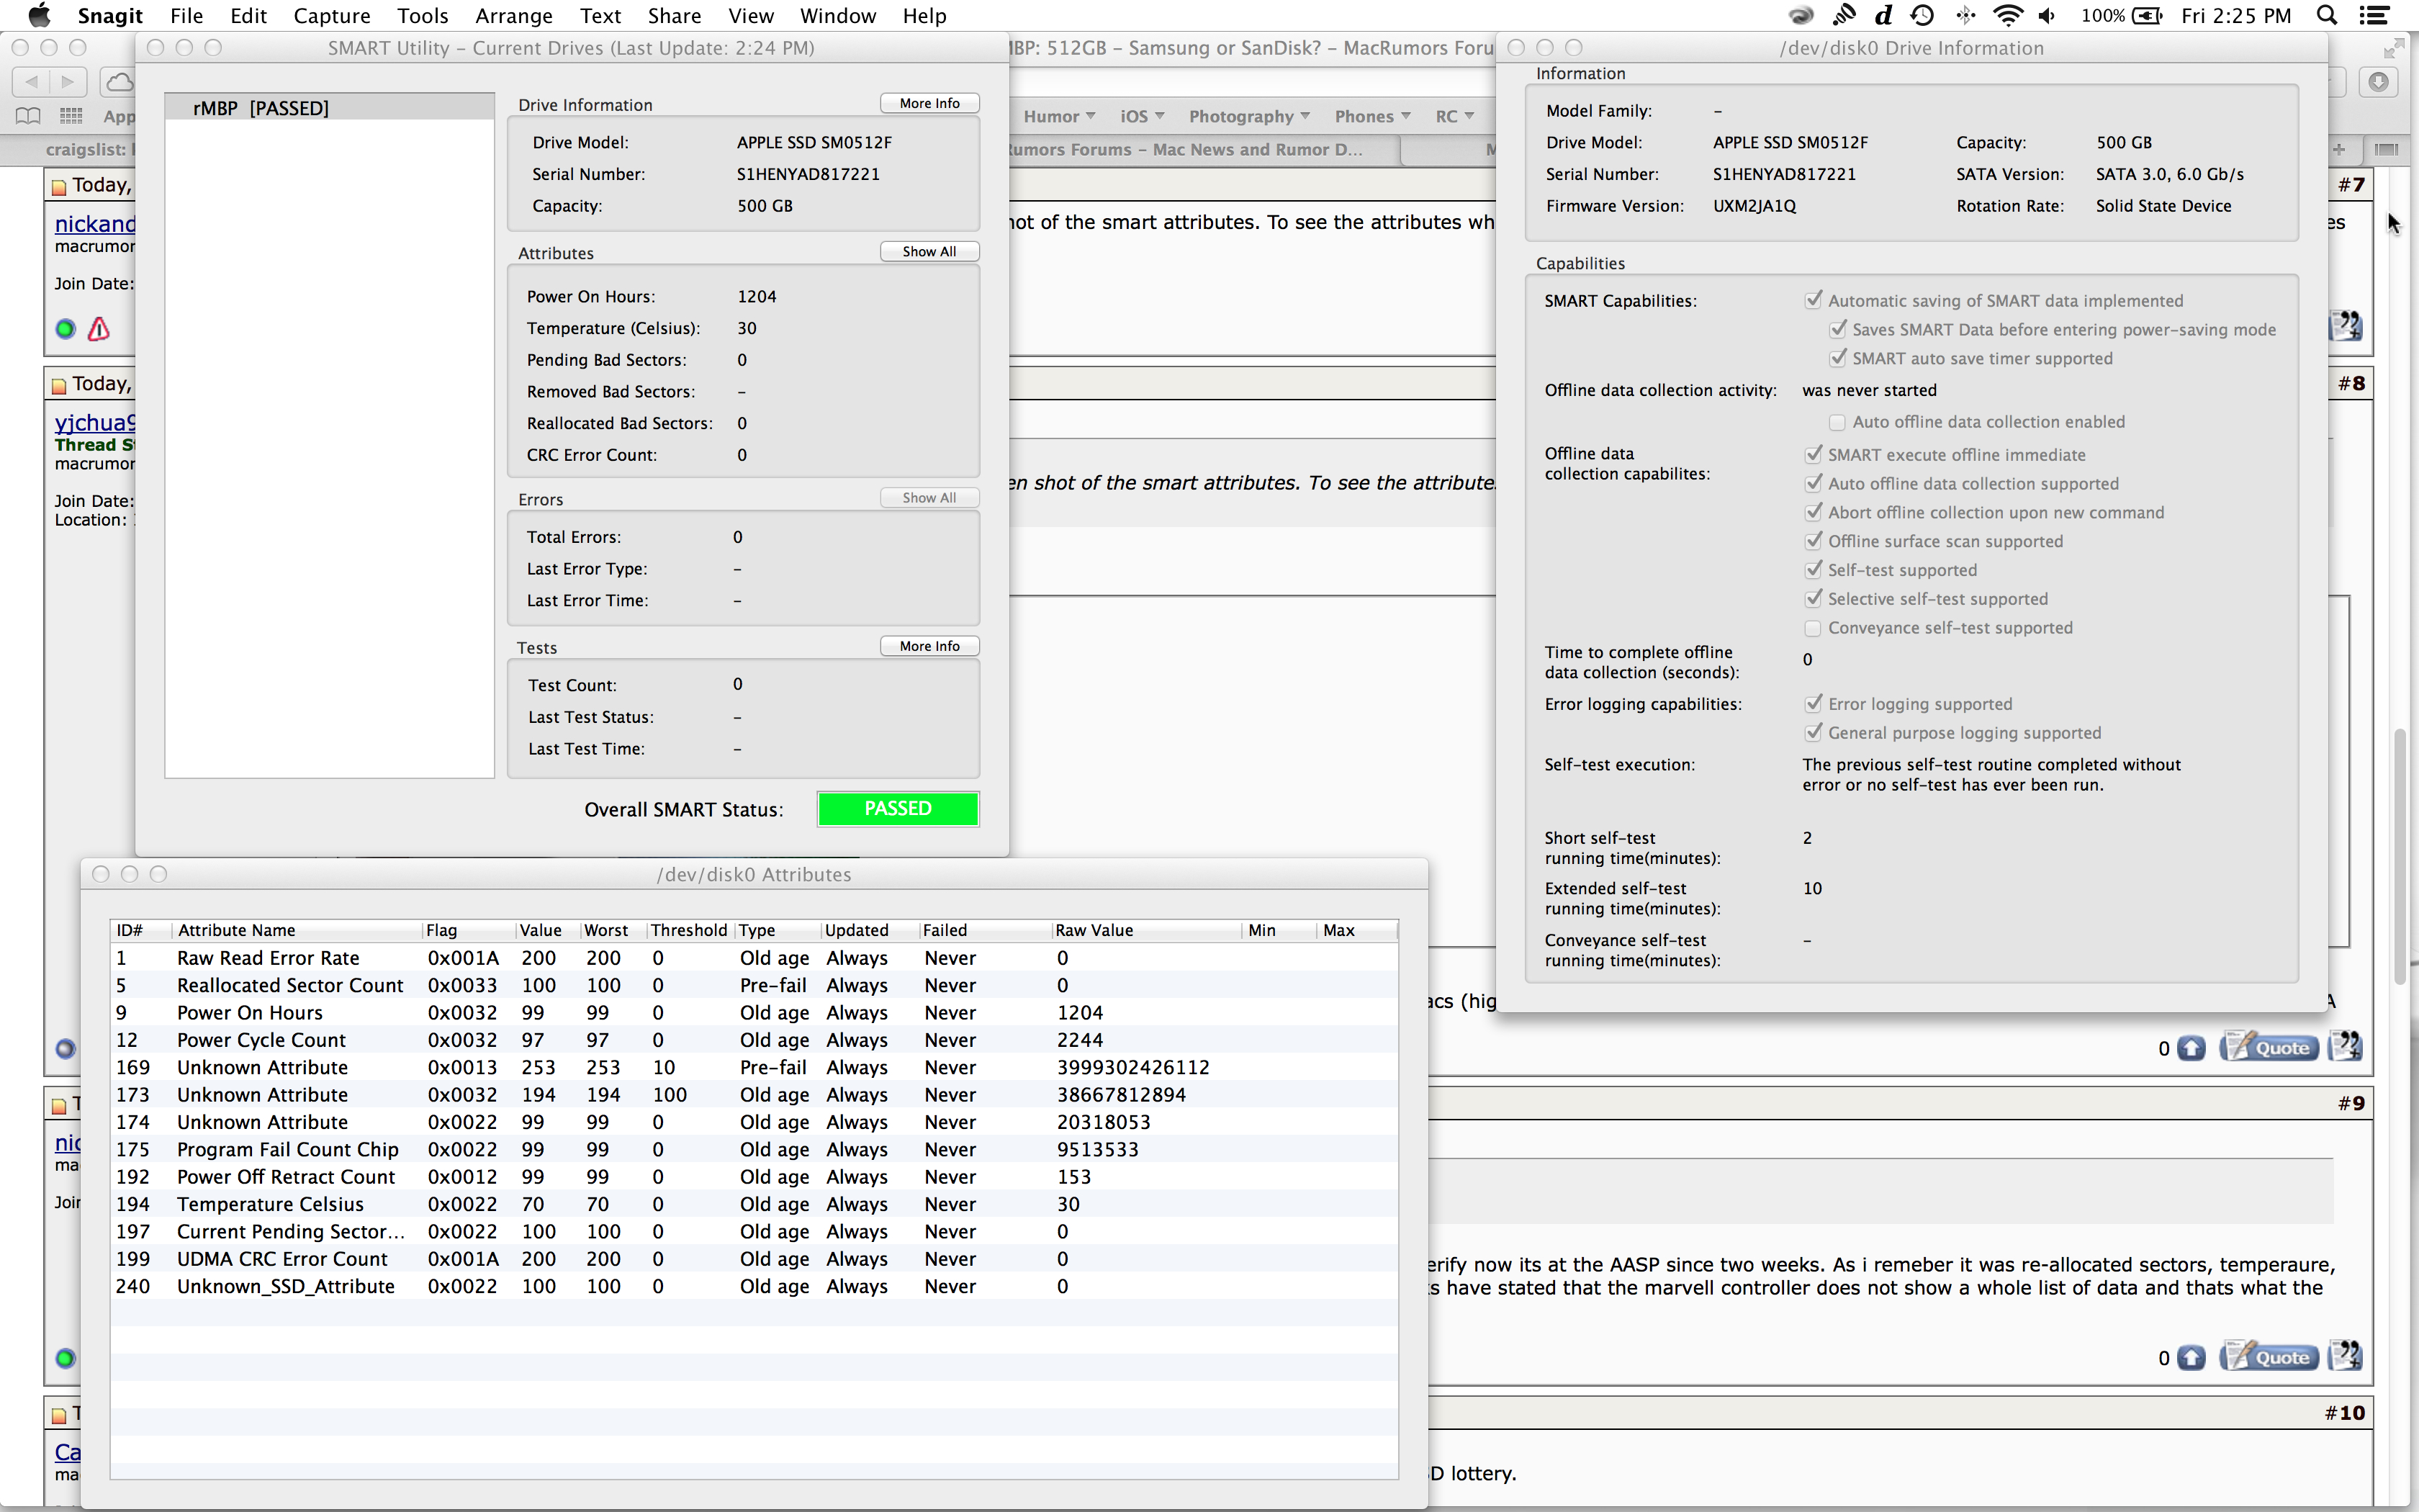Enable 'Conveyance self-test supported' checkbox
The width and height of the screenshot is (2419, 1512).
point(1814,628)
